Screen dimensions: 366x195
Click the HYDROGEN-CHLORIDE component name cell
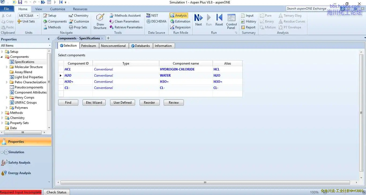coord(186,69)
